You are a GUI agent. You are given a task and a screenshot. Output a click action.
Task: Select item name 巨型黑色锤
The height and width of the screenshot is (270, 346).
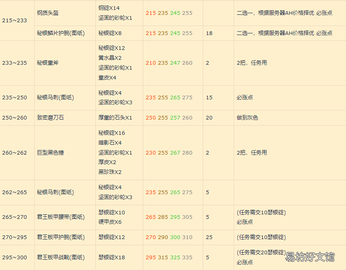coord(50,153)
